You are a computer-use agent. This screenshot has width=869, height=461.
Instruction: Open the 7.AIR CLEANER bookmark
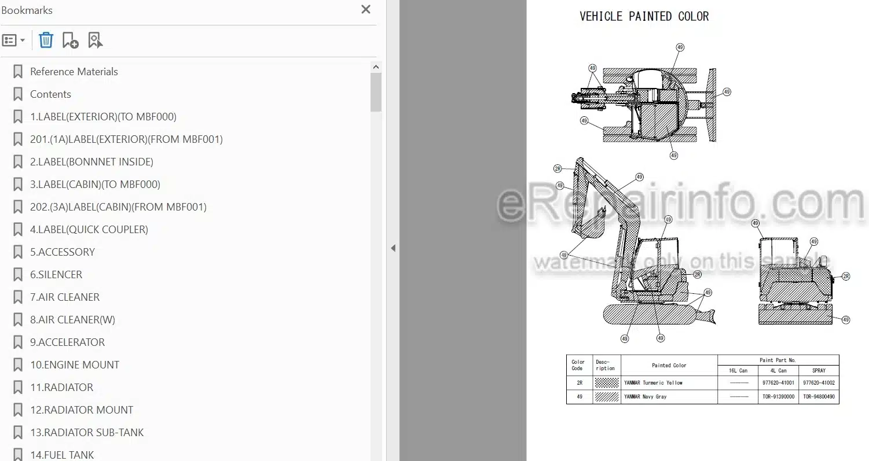coord(65,297)
